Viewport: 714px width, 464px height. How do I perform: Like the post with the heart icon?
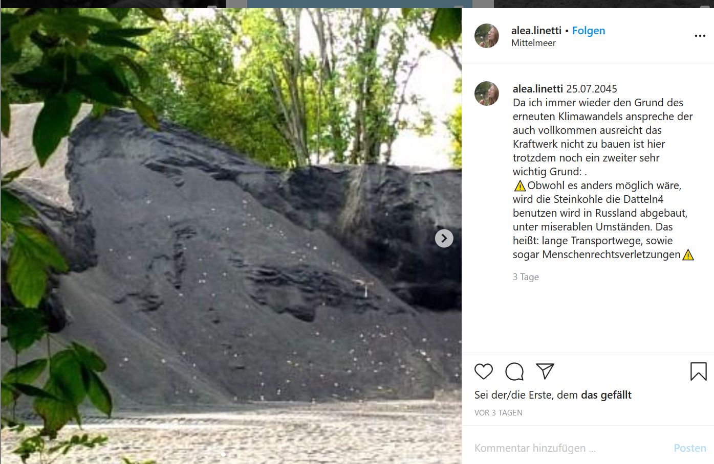[x=484, y=372]
